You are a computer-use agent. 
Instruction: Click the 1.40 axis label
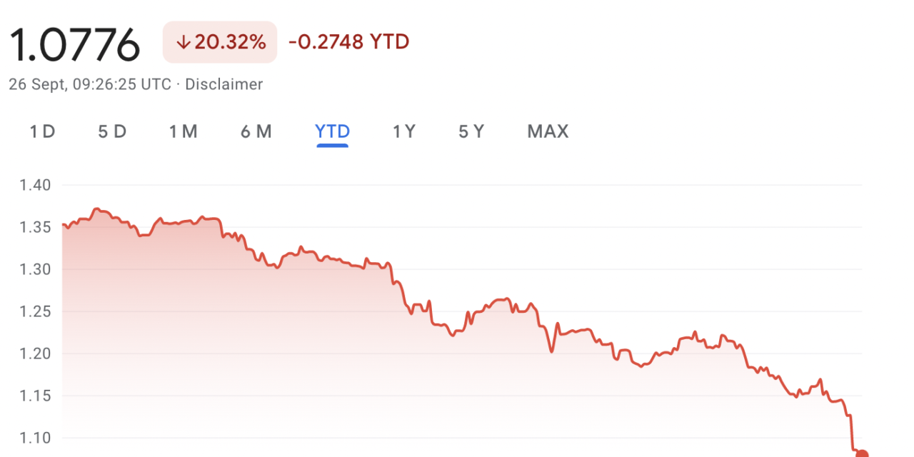(x=34, y=185)
